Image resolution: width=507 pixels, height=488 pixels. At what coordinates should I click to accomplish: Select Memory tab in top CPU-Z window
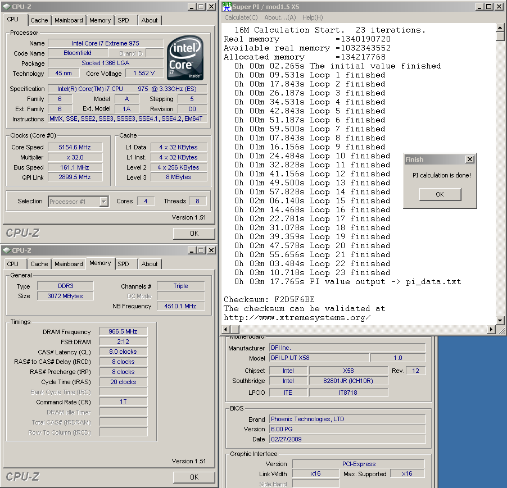pos(100,20)
